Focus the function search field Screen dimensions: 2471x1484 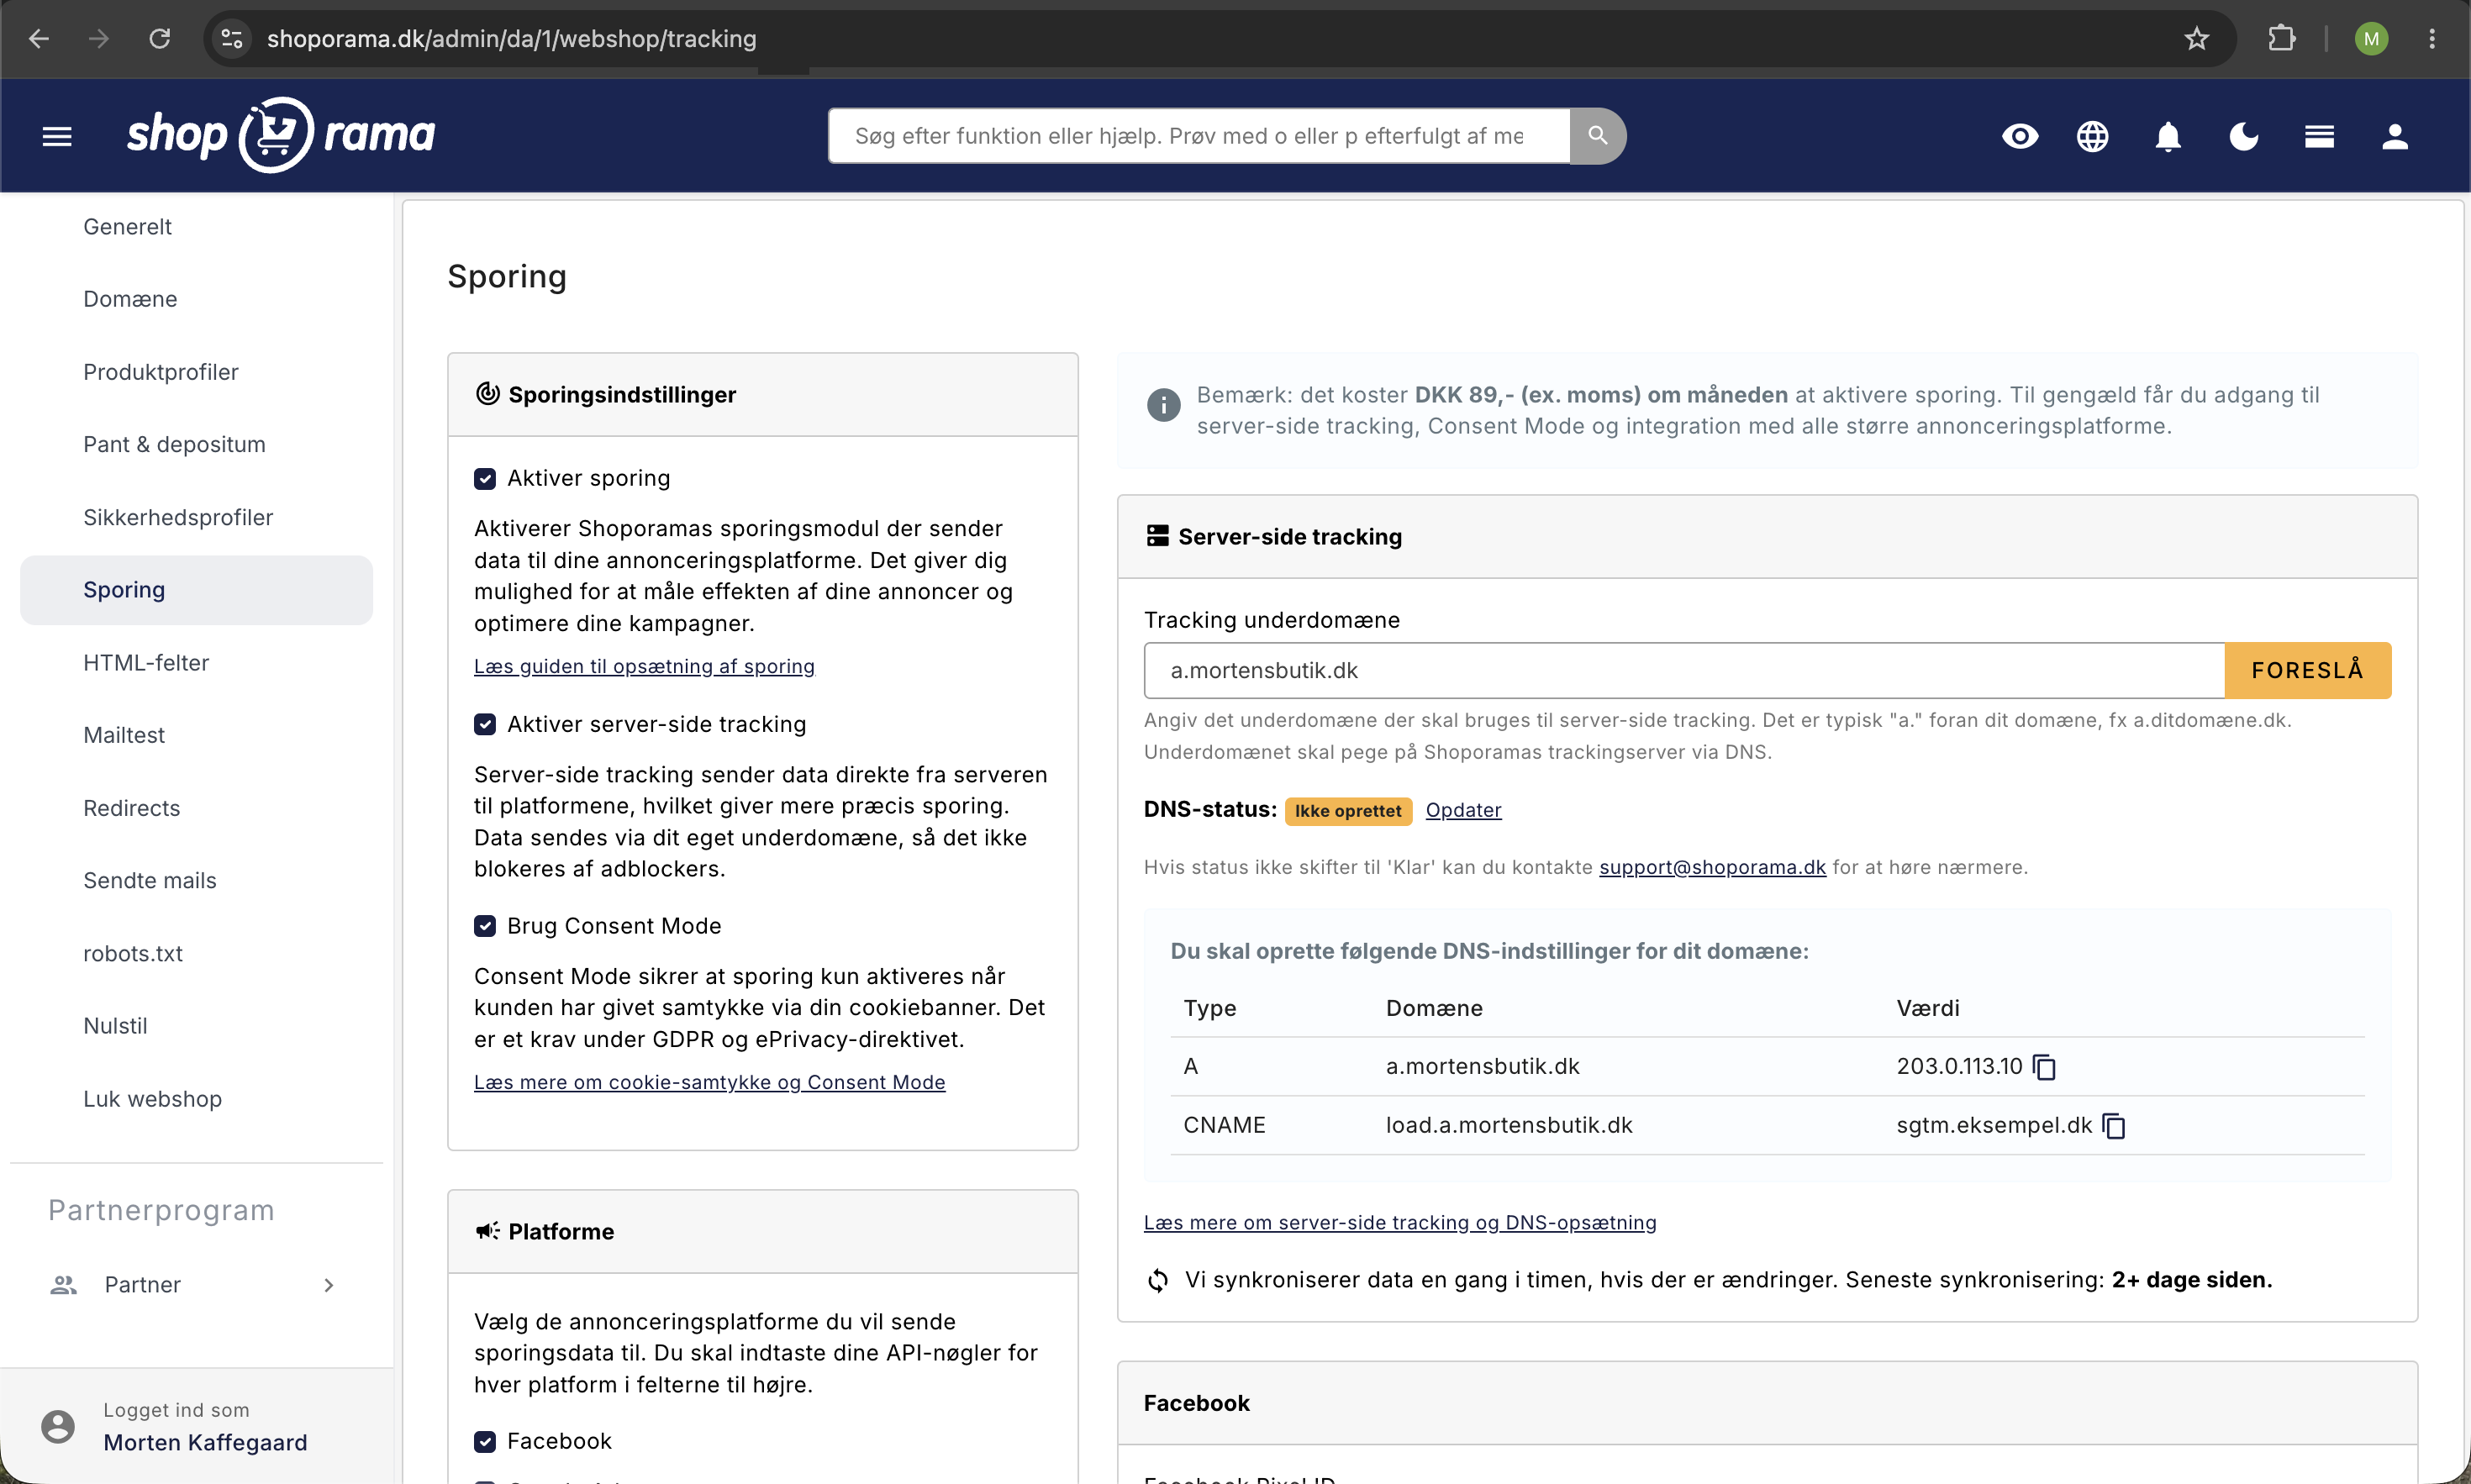click(x=1198, y=135)
